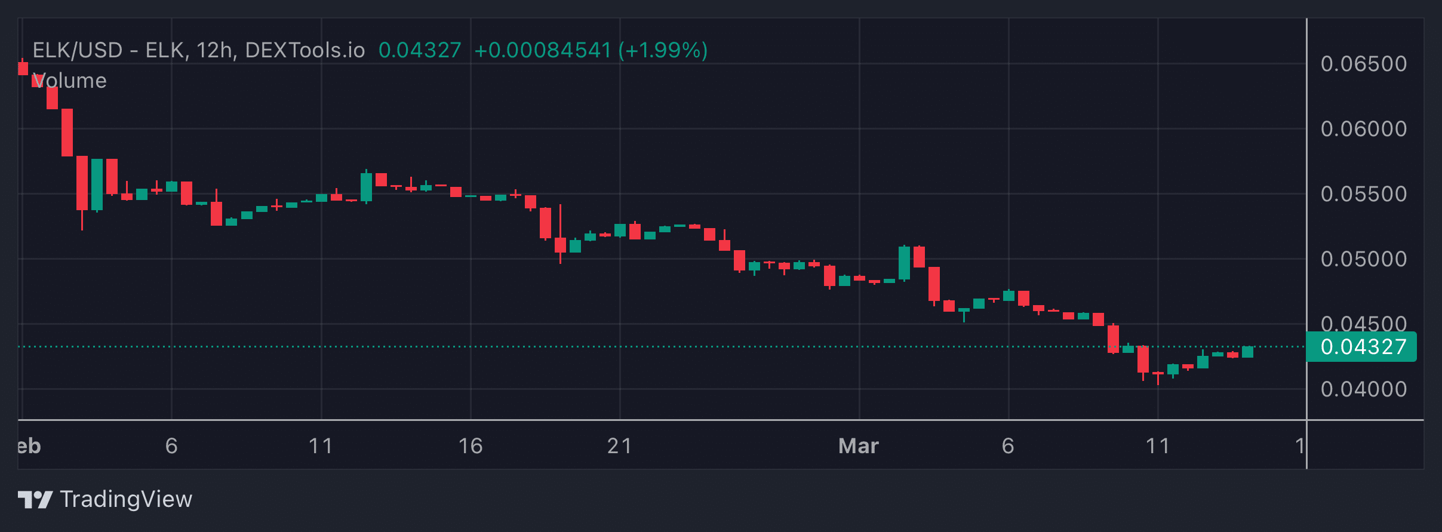The image size is (1442, 532).
Task: Open the TradingView logo link
Action: point(105,499)
